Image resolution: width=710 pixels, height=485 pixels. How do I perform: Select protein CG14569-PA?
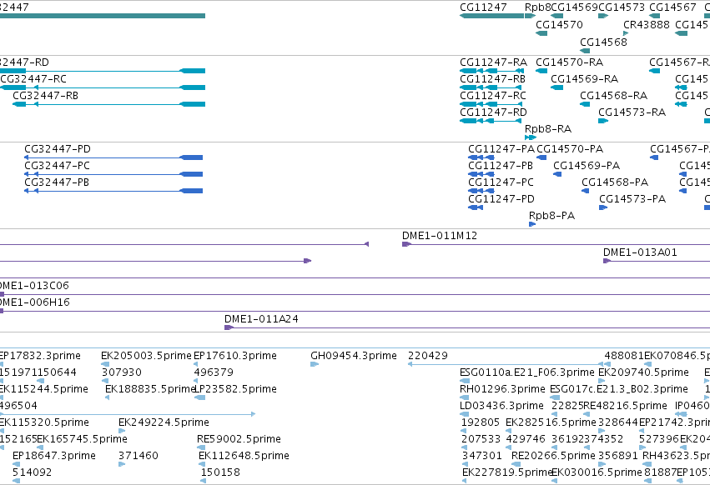coord(587,166)
